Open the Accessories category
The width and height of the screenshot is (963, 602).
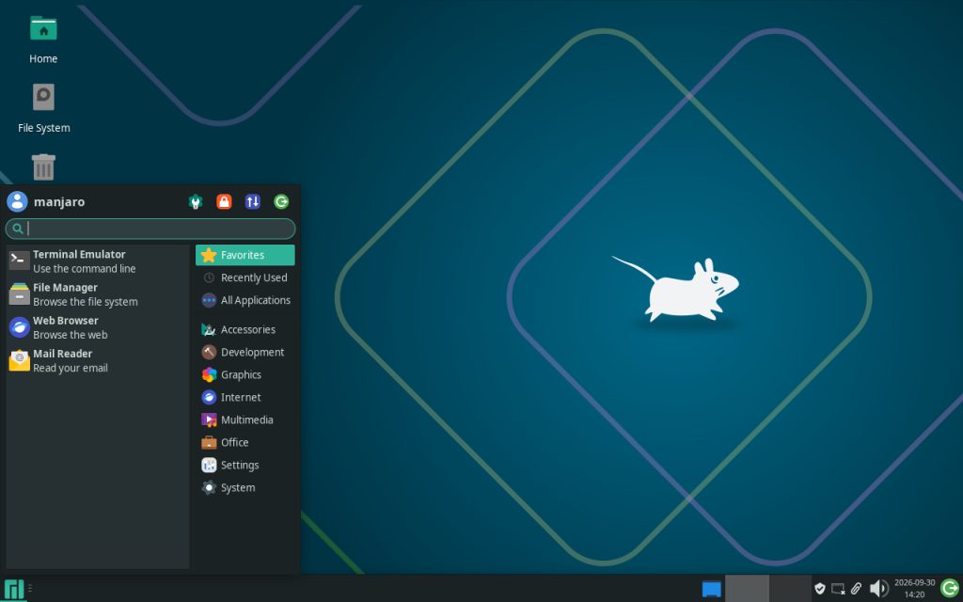tap(245, 330)
